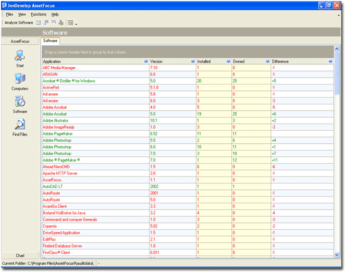The height and width of the screenshot is (273, 347).
Task: Select DriveSpeed Application row
Action: (188, 233)
